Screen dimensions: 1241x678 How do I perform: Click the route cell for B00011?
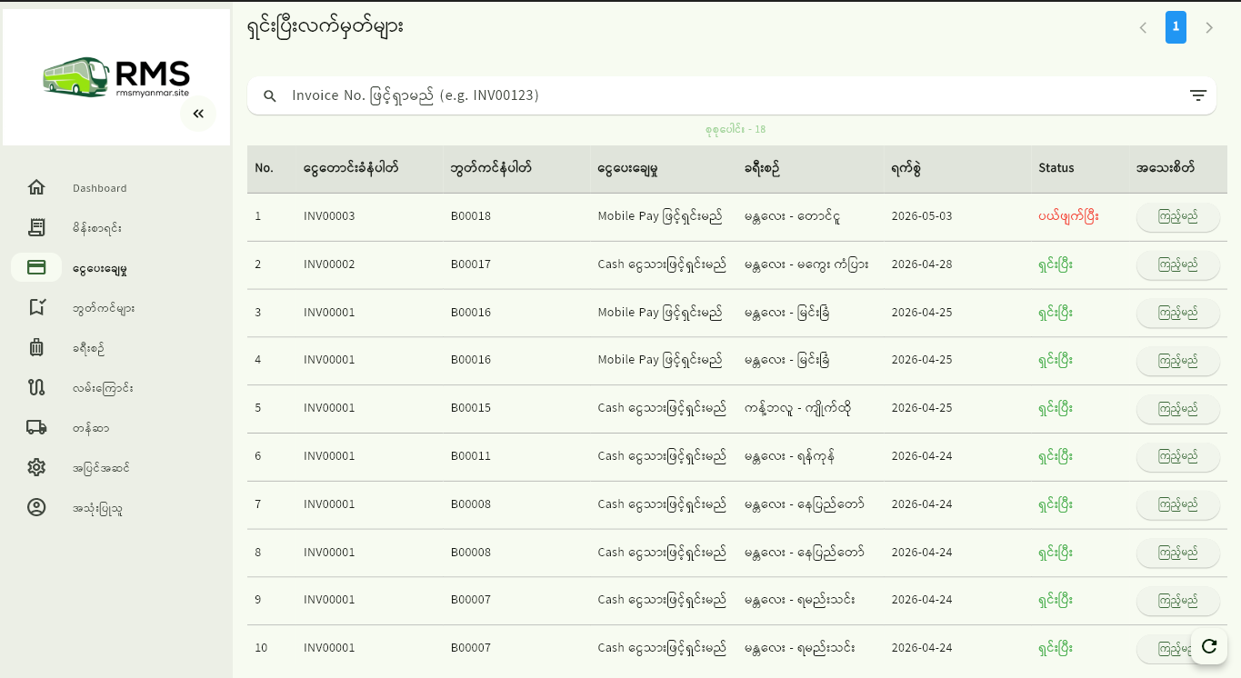click(789, 456)
